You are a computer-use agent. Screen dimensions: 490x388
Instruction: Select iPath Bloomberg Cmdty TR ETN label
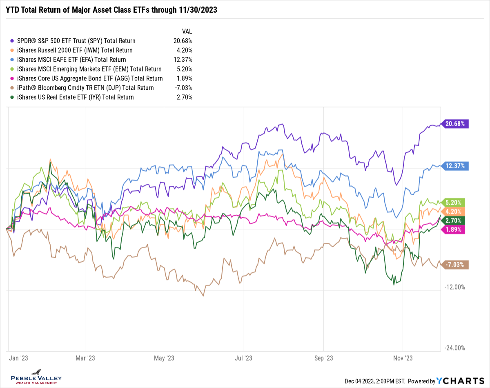click(x=85, y=88)
